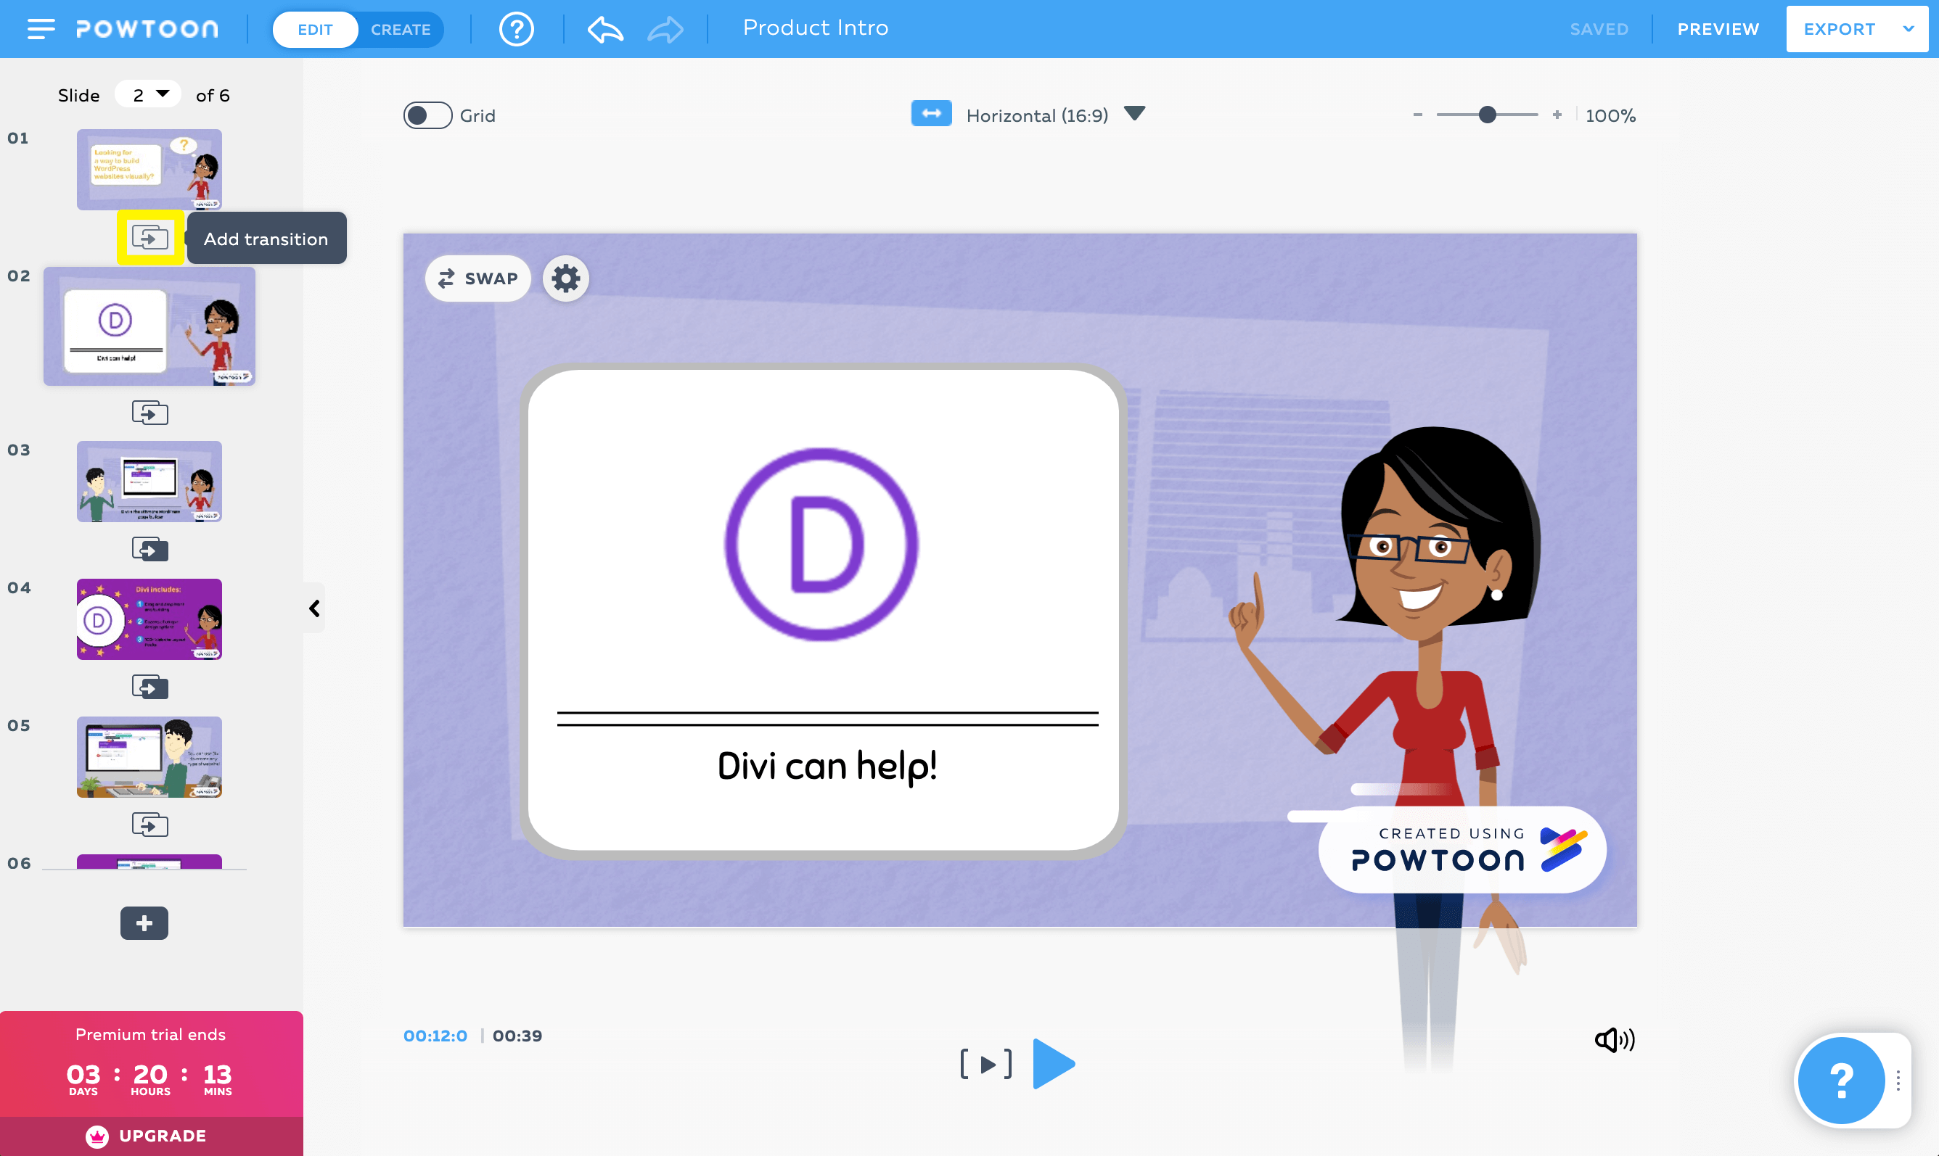This screenshot has width=1939, height=1156.
Task: Open the hamburger menu
Action: [x=40, y=29]
